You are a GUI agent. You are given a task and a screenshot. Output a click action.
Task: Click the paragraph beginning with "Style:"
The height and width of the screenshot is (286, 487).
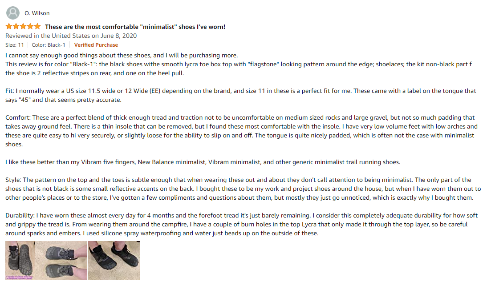240,189
